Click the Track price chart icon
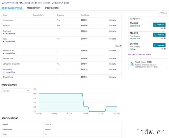 [x=132, y=64]
